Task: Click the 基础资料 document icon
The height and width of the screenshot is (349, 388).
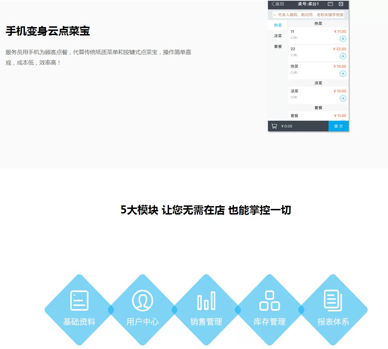Action: click(79, 300)
